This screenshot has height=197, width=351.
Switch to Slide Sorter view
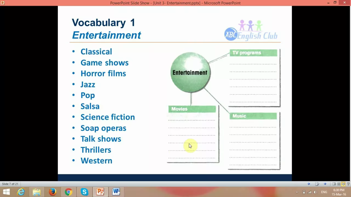pos(339,184)
